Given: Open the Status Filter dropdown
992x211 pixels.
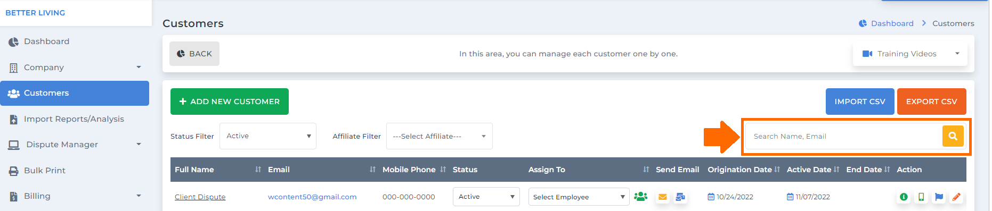Looking at the screenshot, I should pos(268,136).
